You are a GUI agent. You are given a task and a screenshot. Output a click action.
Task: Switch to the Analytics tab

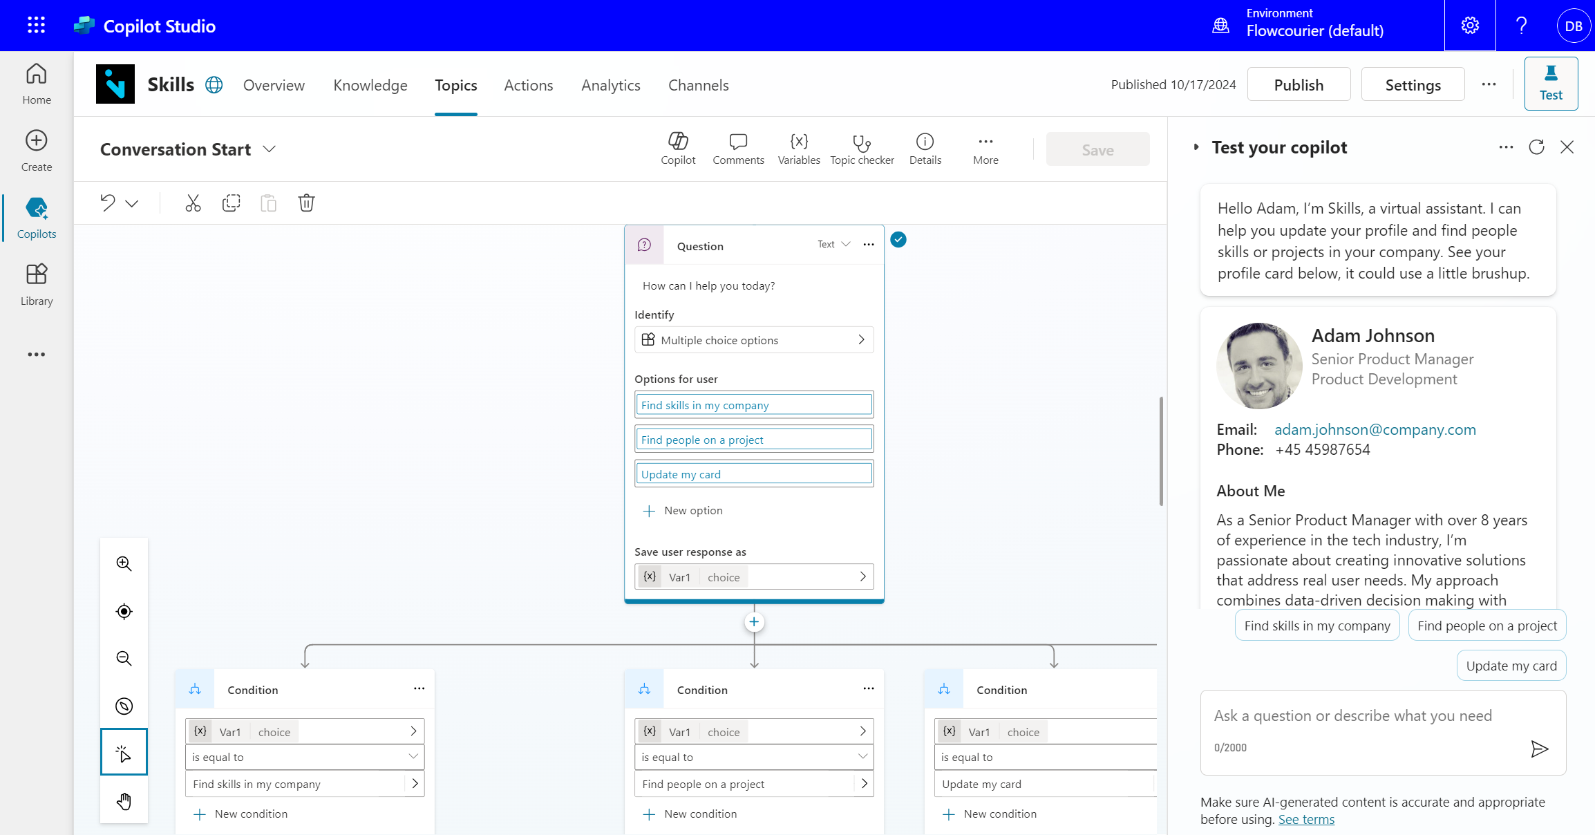(x=611, y=84)
